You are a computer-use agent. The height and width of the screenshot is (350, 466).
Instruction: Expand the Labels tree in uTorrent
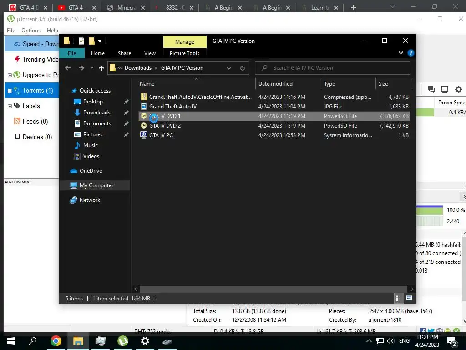tap(10, 106)
